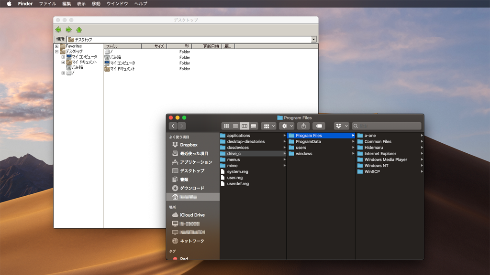The height and width of the screenshot is (275, 490).
Task: Select the マイ ドキュメント row in file list
Action: coord(120,69)
